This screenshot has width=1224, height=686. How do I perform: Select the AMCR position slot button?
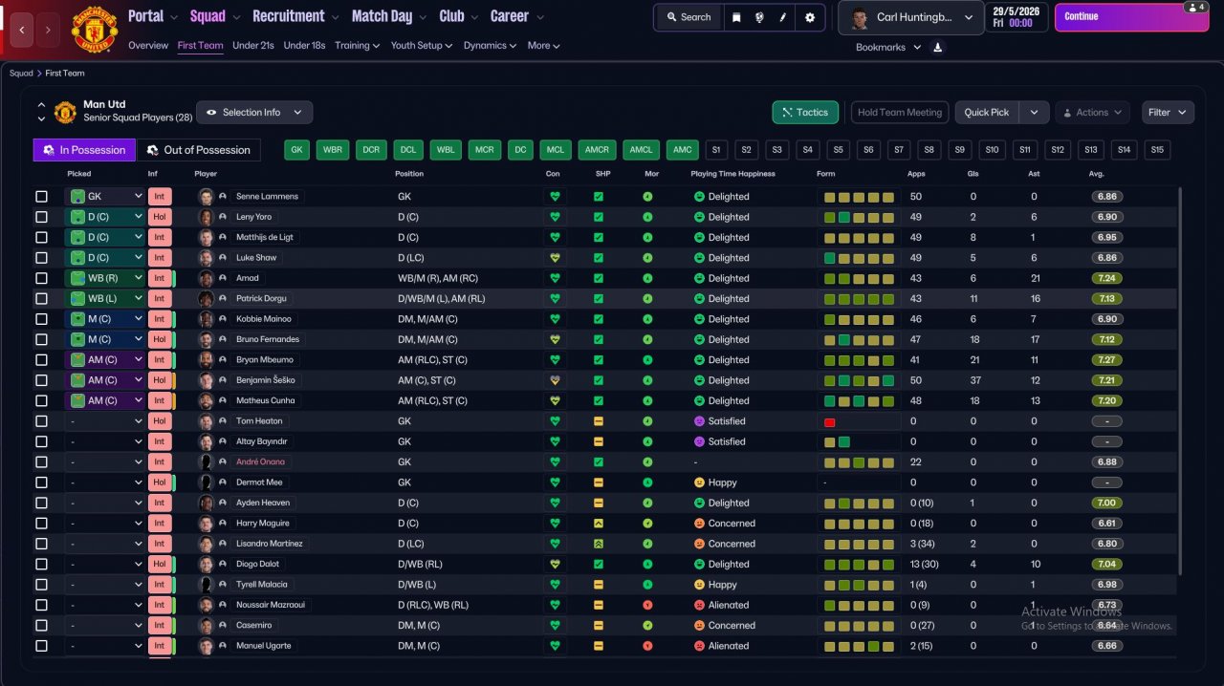click(597, 150)
